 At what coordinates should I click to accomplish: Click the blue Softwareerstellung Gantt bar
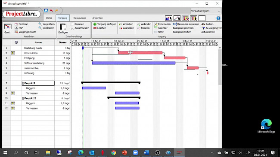(134, 63)
